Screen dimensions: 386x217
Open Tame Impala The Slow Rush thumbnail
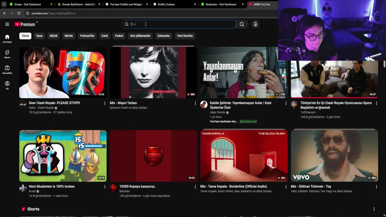tap(244, 156)
